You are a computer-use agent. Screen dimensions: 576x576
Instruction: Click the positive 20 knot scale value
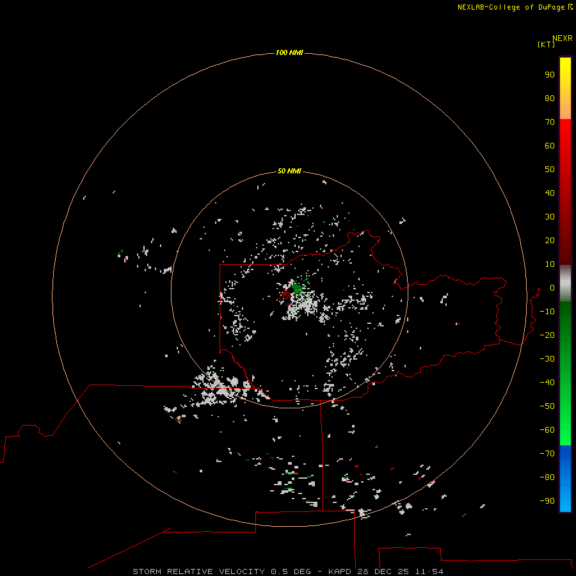[x=550, y=241]
